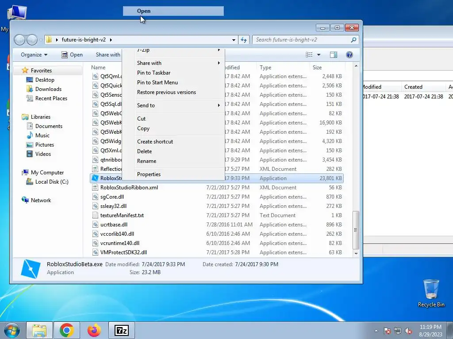Choose Delete in context menu
The image size is (453, 339).
tap(179, 151)
